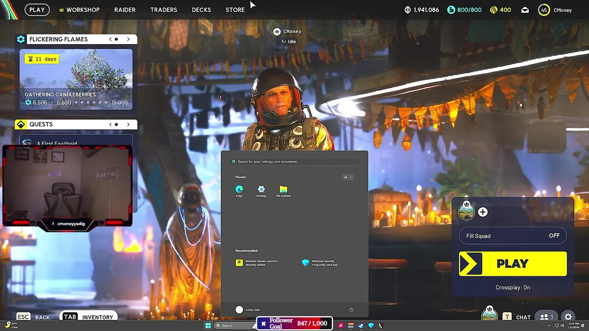Open Edge from pinned apps
Image resolution: width=589 pixels, height=331 pixels.
point(239,191)
